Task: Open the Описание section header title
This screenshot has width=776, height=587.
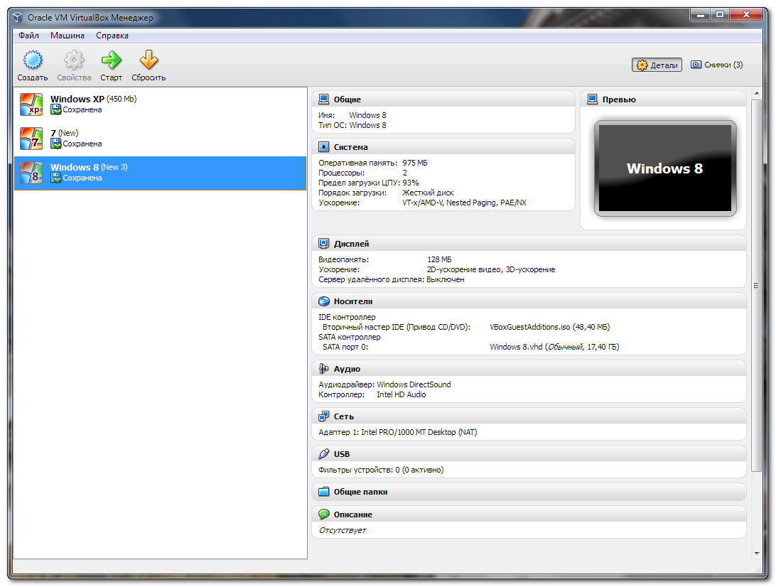Action: click(353, 515)
